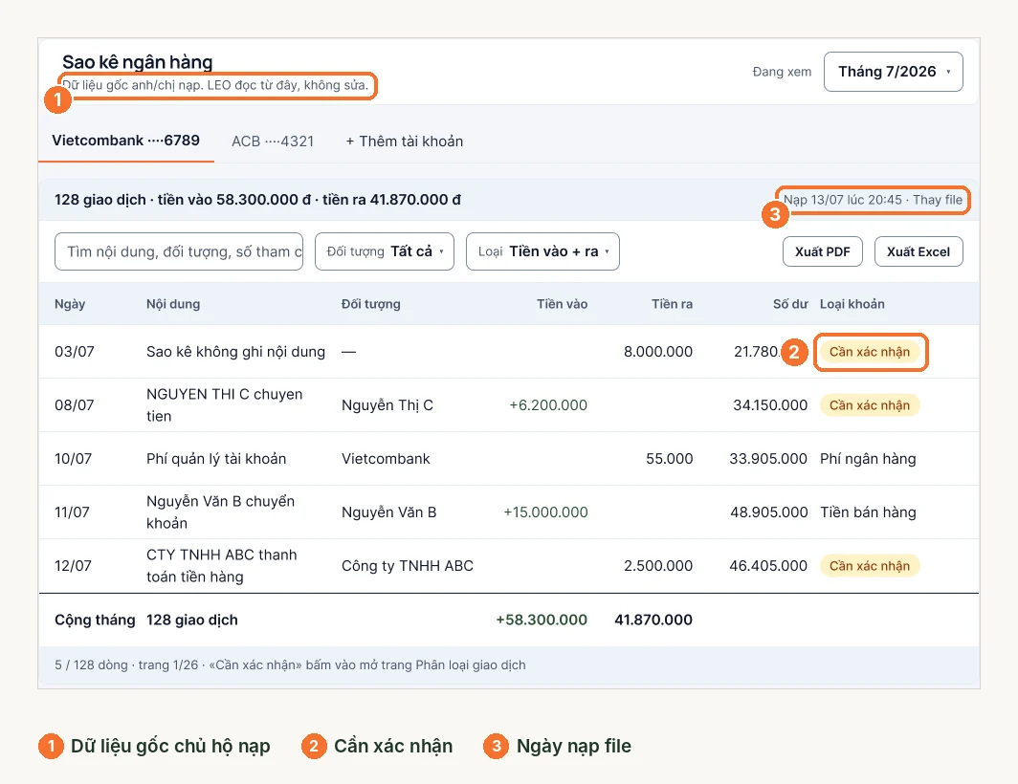The height and width of the screenshot is (784, 1018).
Task: Click the Thay file link
Action: [938, 200]
